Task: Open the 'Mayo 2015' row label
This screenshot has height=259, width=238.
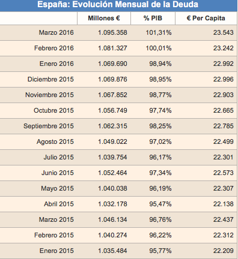Action: [57, 188]
